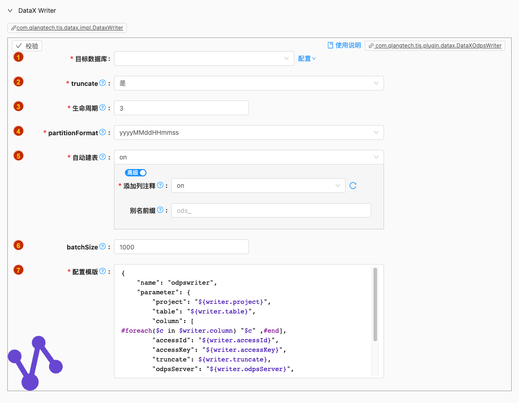Click help icon next to partitionFormat
The image size is (519, 403).
pyautogui.click(x=103, y=133)
